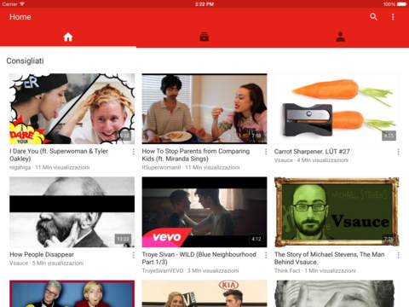The image size is (409, 307).
Task: Open title 'How People Disappear'
Action: [42, 254]
